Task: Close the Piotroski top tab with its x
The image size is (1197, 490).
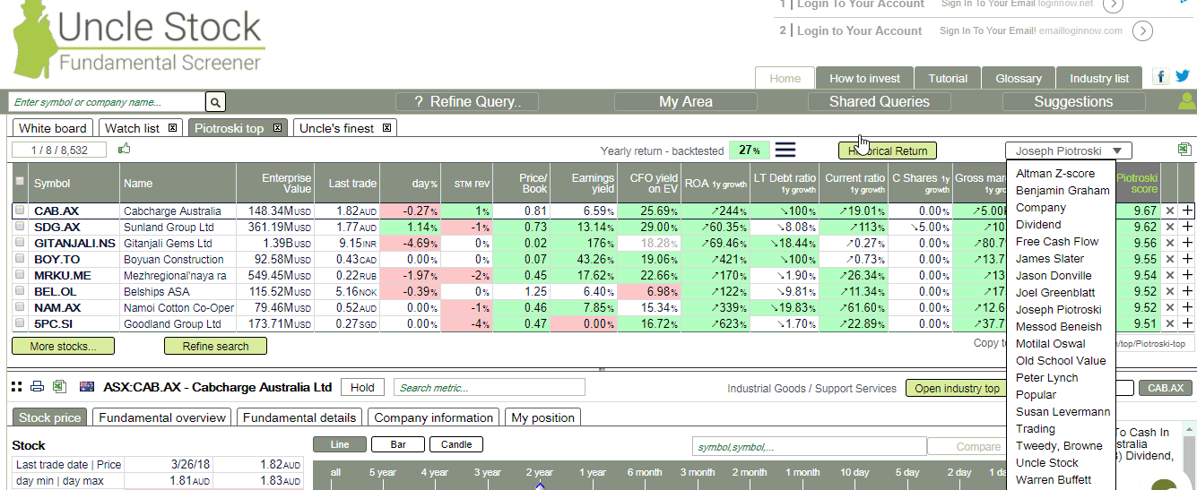Action: (277, 128)
